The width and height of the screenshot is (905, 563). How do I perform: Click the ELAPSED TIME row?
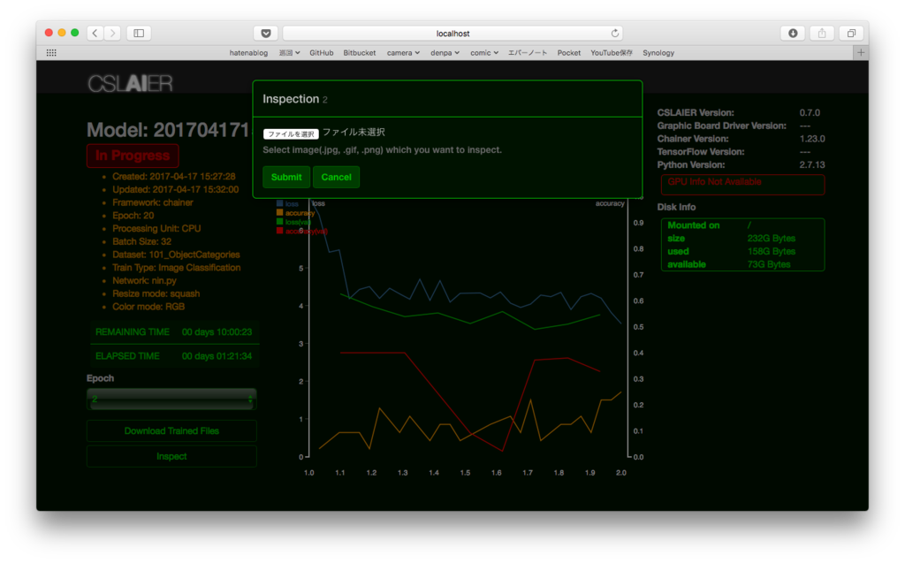point(174,356)
